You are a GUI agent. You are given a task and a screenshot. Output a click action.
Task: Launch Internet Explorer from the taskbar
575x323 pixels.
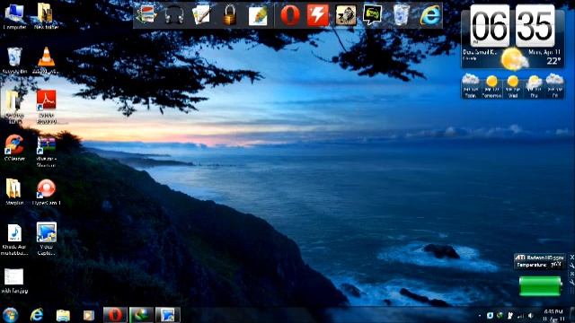(x=37, y=315)
